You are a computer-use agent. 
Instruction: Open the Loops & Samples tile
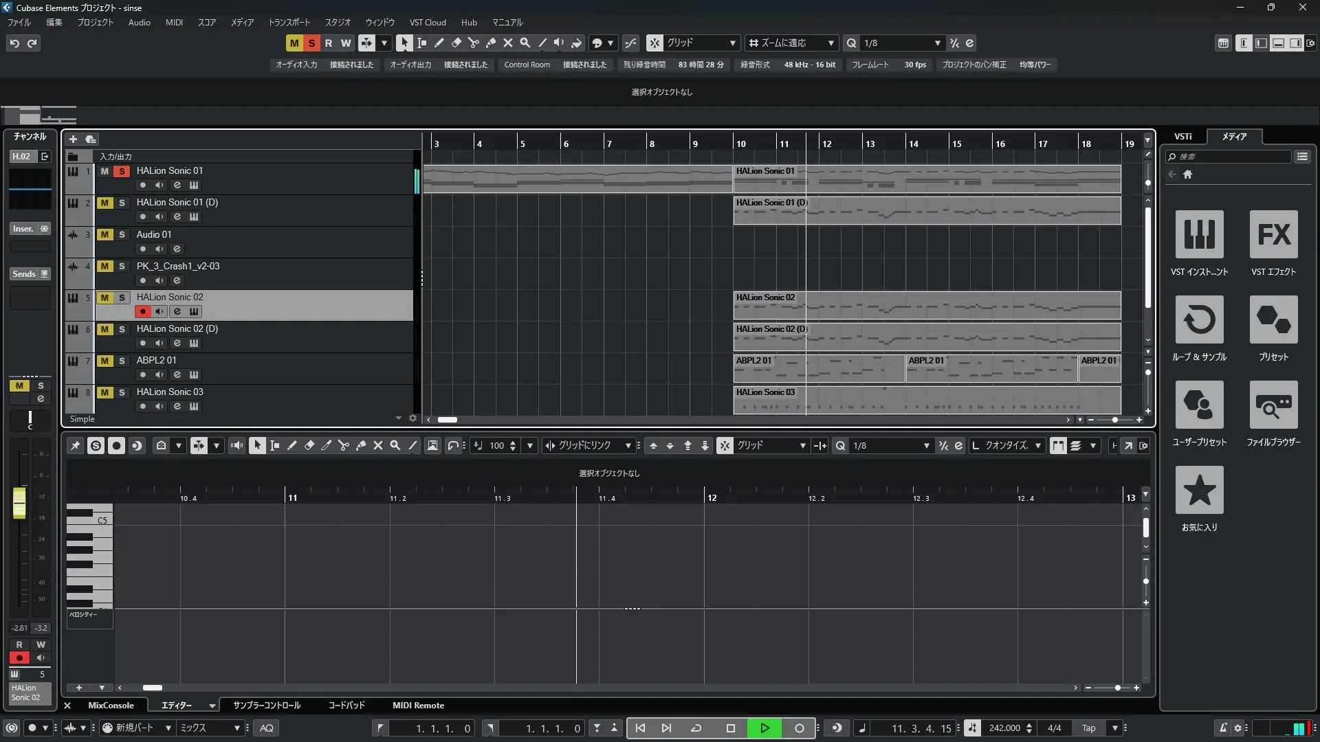point(1199,320)
